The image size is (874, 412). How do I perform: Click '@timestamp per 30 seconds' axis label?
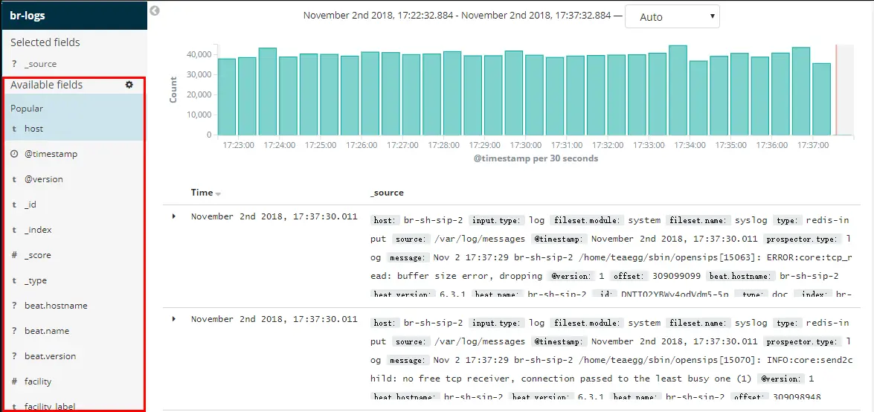(536, 158)
